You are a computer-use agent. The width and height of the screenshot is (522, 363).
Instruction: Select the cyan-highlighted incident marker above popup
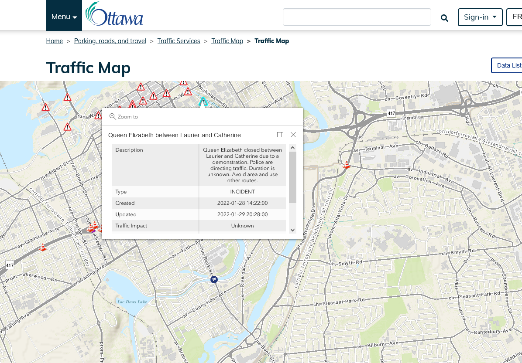pos(203,102)
